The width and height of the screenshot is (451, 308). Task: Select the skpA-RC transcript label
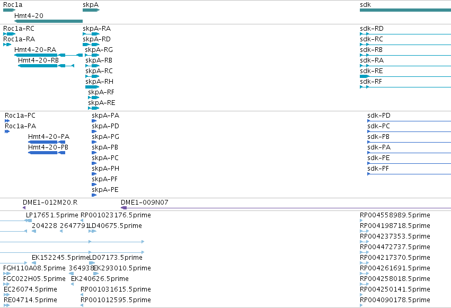click(99, 71)
